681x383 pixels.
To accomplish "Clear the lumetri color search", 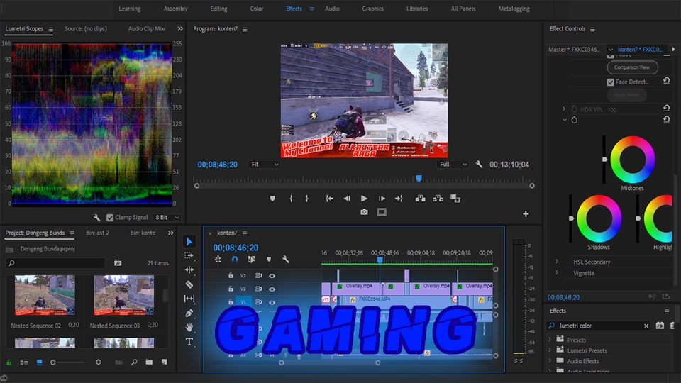I will 646,326.
